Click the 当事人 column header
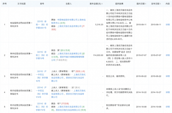This screenshot has height=113, width=172. pyautogui.click(x=69, y=4)
